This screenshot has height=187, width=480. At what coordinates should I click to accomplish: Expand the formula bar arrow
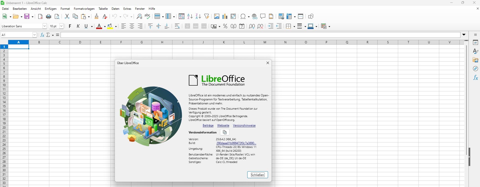point(464,35)
